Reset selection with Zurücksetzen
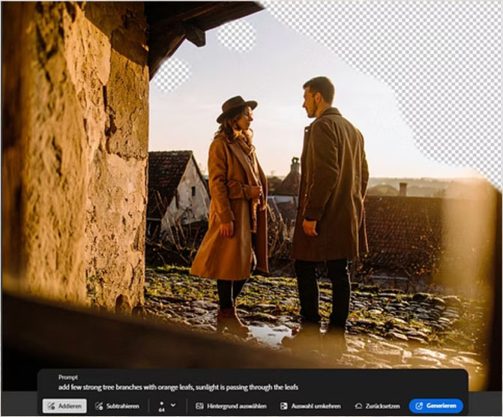This screenshot has height=417, width=503. [x=377, y=406]
